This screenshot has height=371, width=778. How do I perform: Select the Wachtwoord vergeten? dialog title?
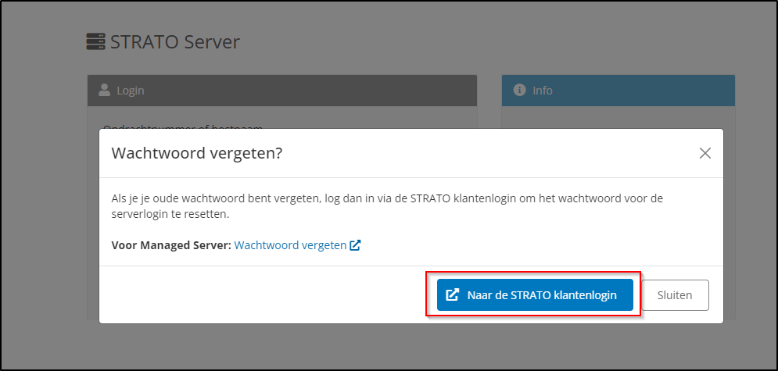tap(197, 153)
